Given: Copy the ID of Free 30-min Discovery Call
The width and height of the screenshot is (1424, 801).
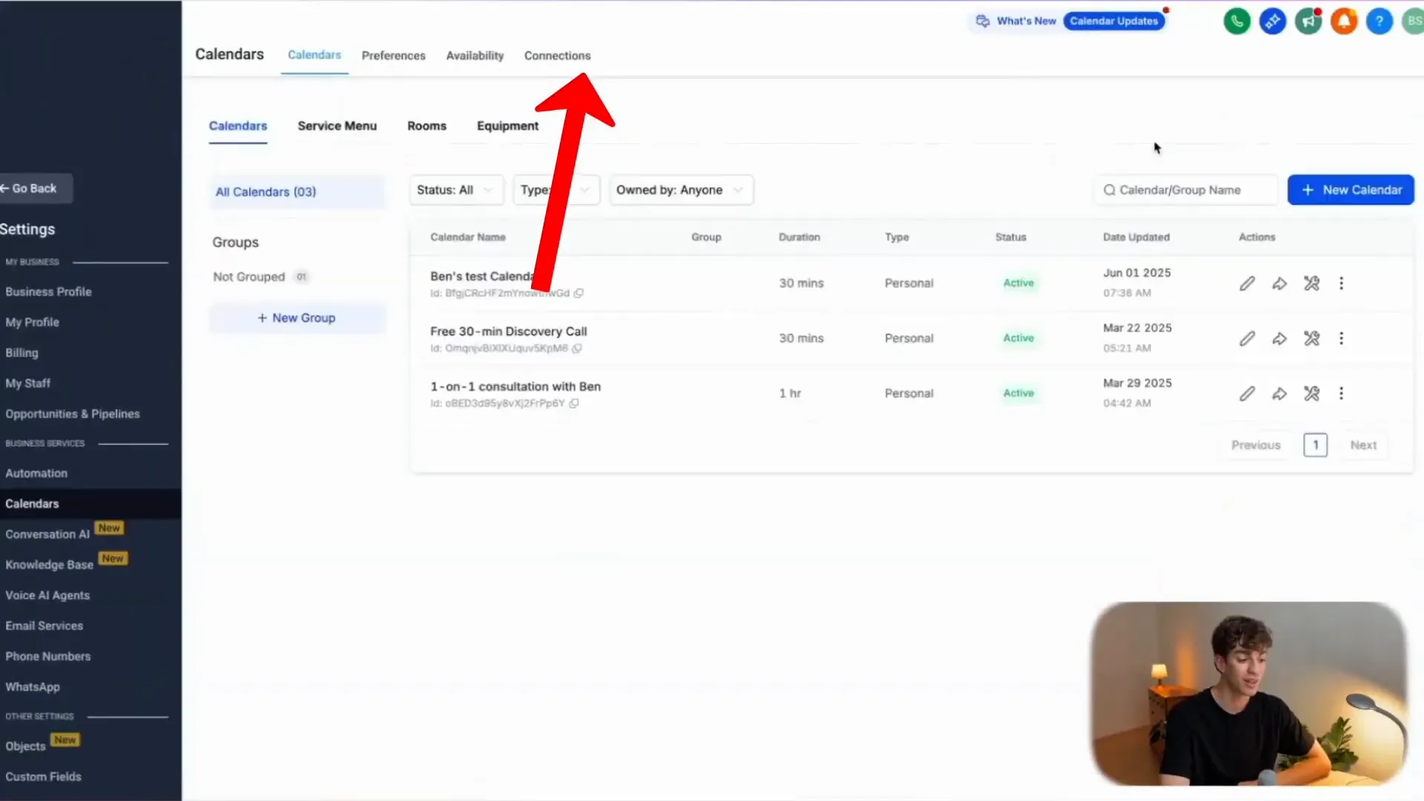Looking at the screenshot, I should pyautogui.click(x=576, y=348).
